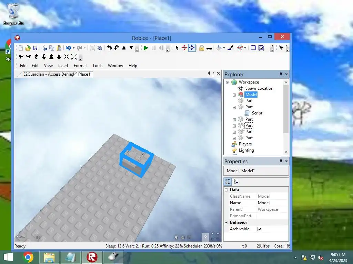
Task: Rotate selection with the curved rotate arrow icon
Action: (x=109, y=48)
